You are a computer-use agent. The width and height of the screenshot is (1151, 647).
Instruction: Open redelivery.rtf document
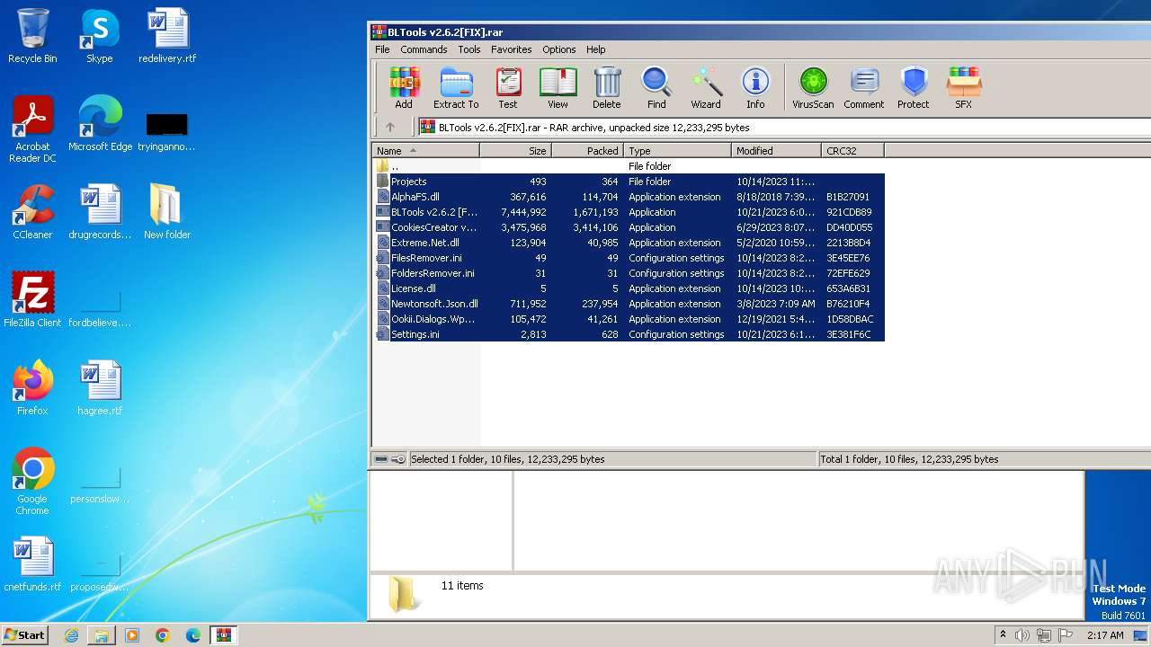[x=167, y=36]
